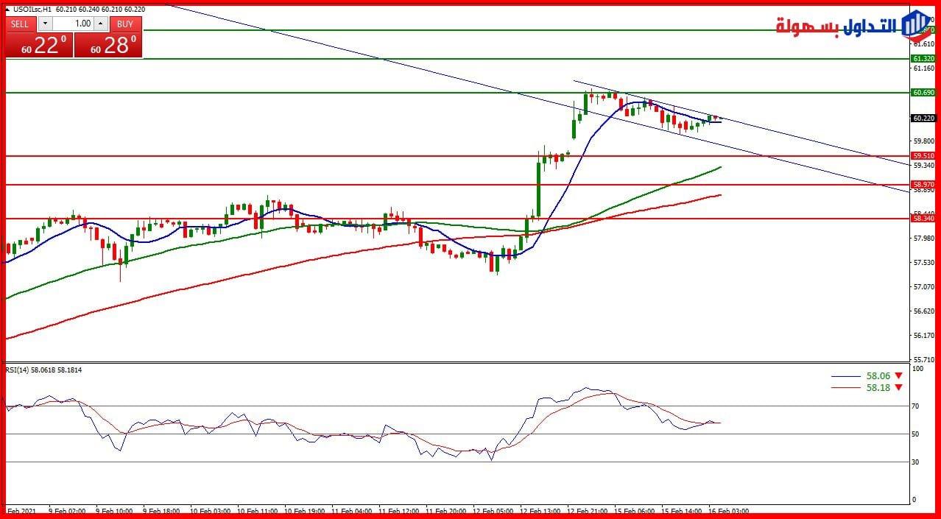
Task: Click the current price 60.220 tag
Action: (923, 118)
